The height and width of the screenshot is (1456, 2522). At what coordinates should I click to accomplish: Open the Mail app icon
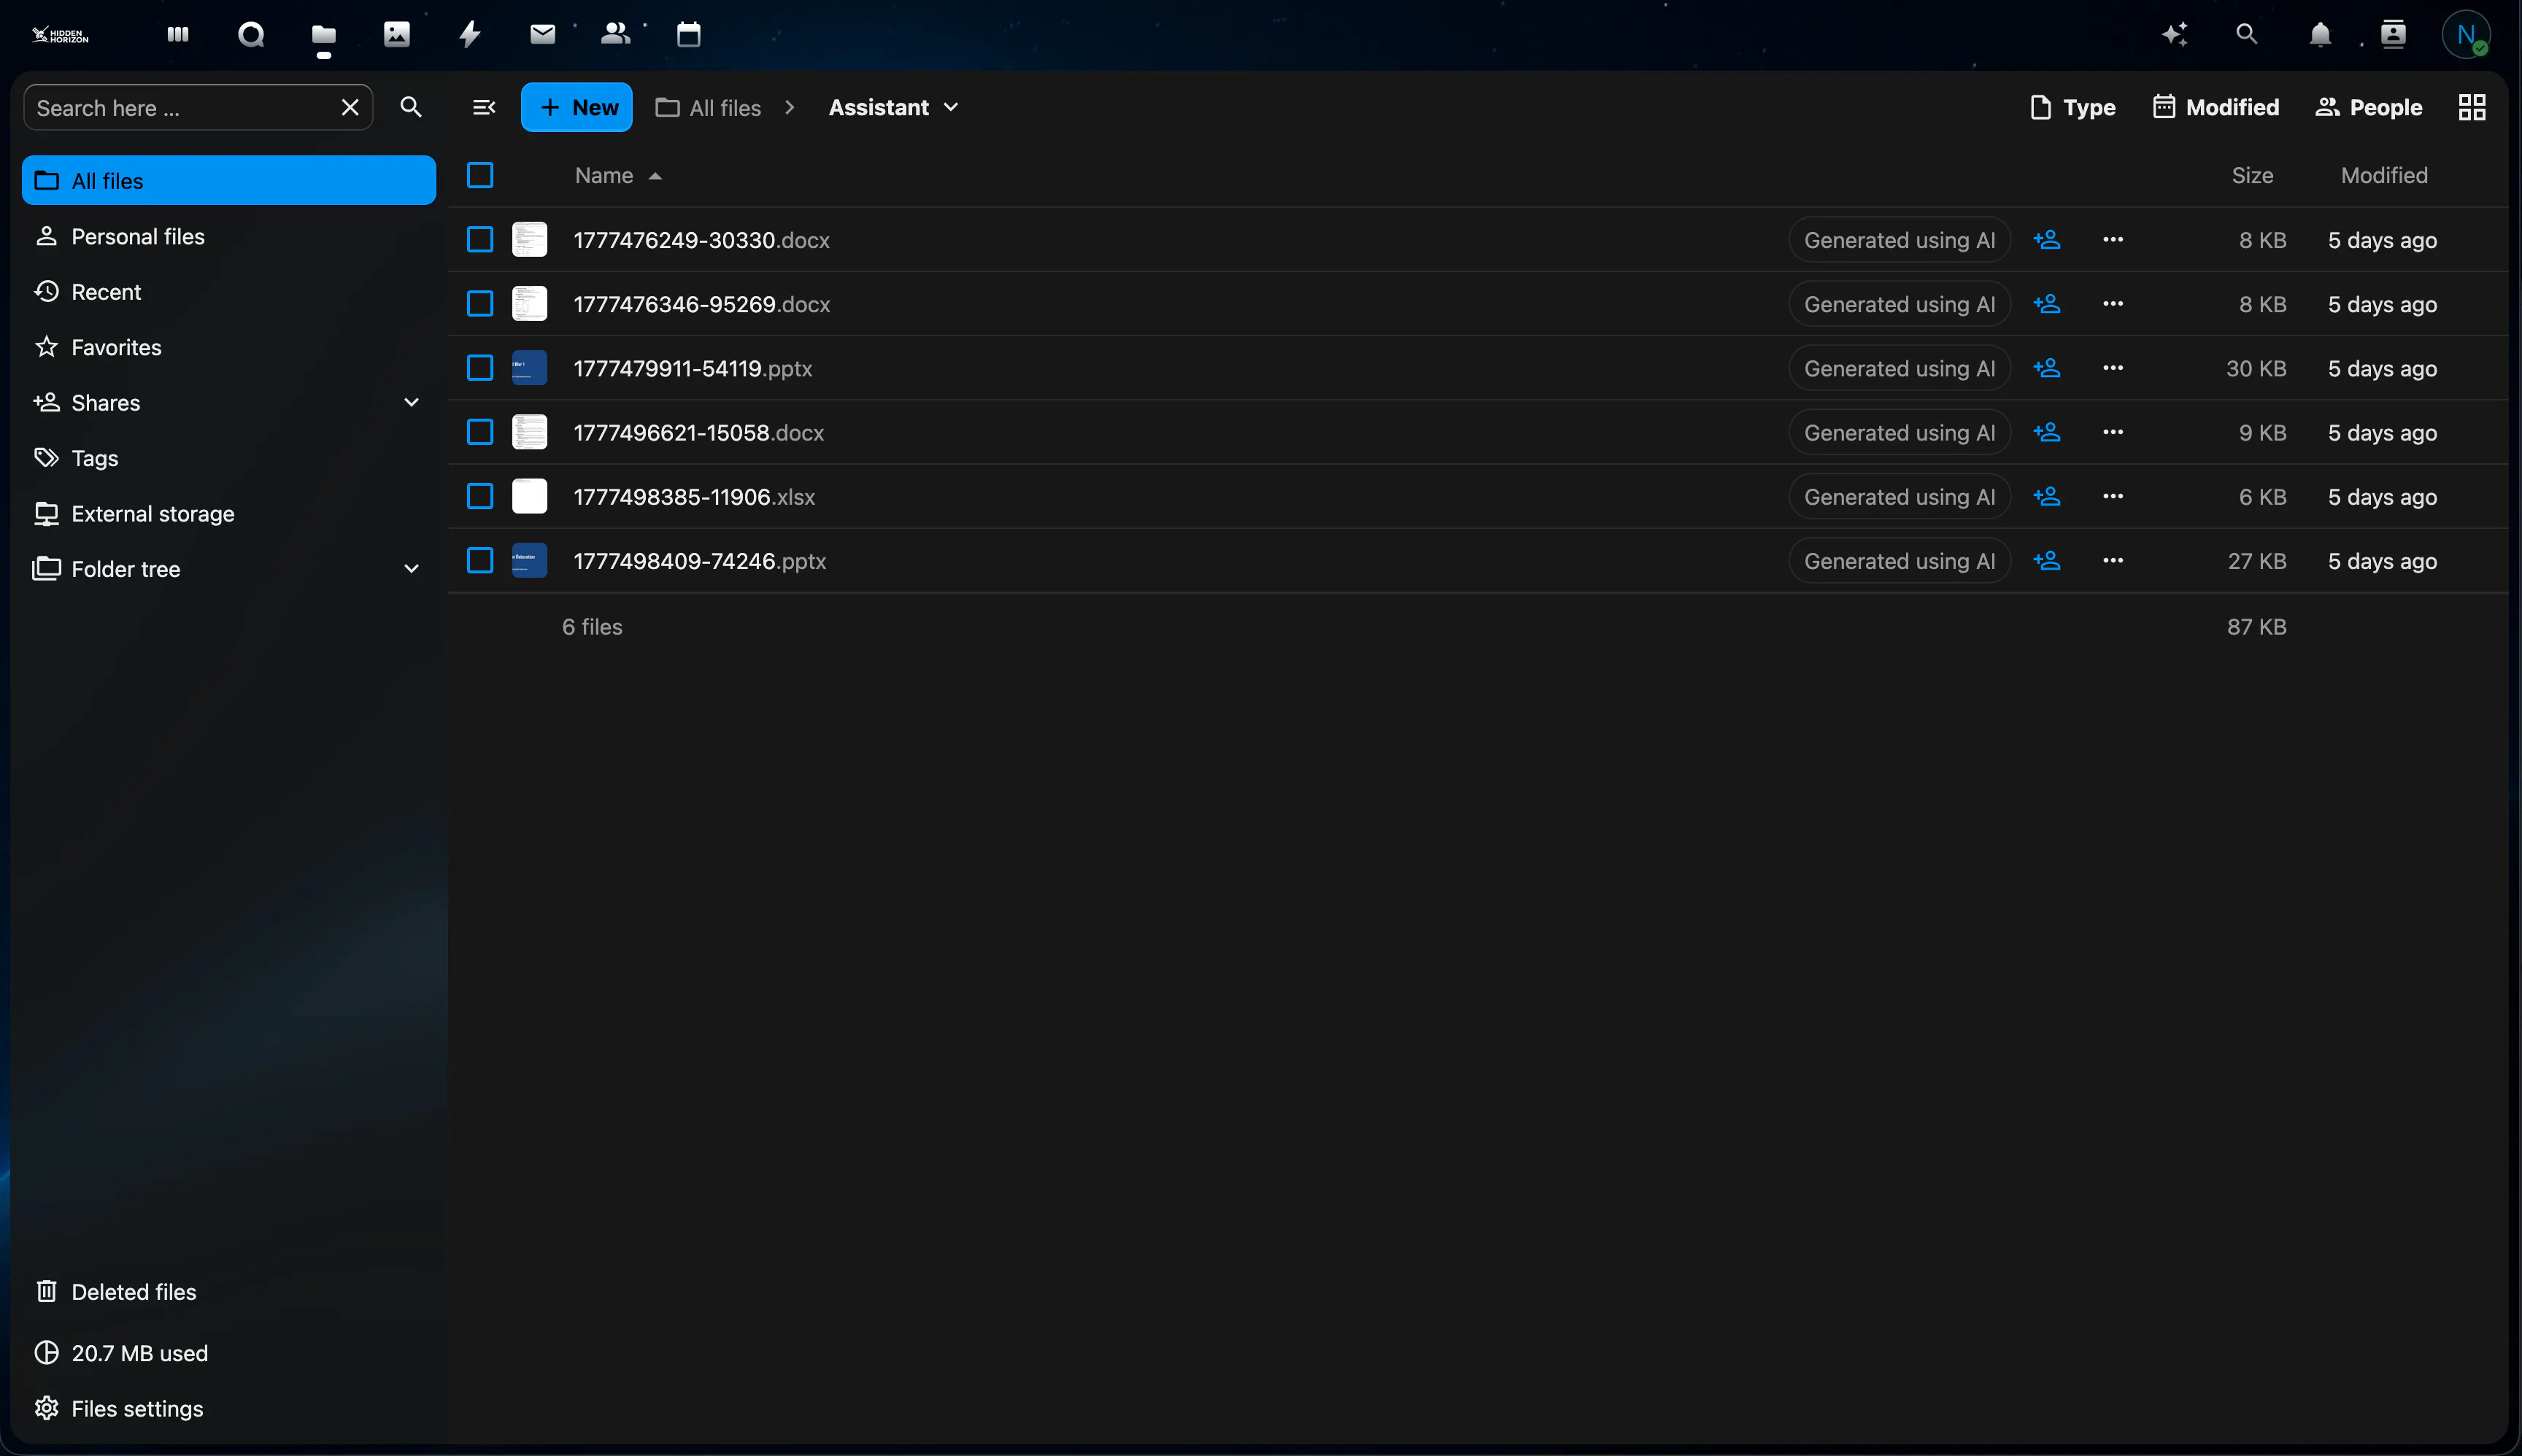[x=542, y=35]
